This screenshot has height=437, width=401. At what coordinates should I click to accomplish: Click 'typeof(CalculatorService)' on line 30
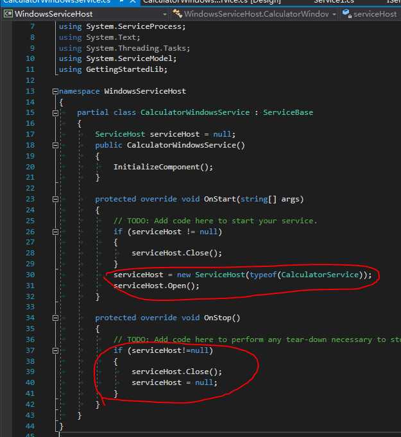pos(308,275)
